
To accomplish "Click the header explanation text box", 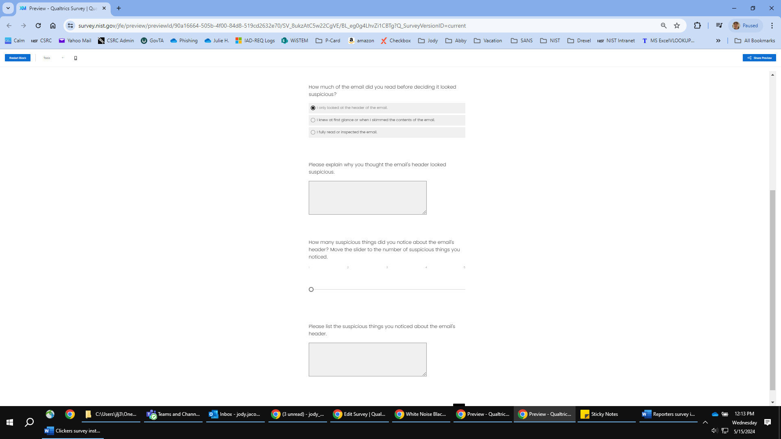I will point(367,198).
